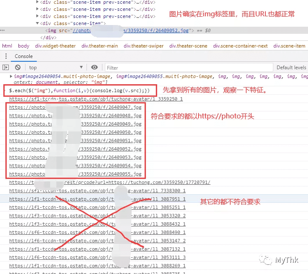Select div.theater-main breadcrumb item
The width and height of the screenshot is (308, 274).
coord(99,46)
